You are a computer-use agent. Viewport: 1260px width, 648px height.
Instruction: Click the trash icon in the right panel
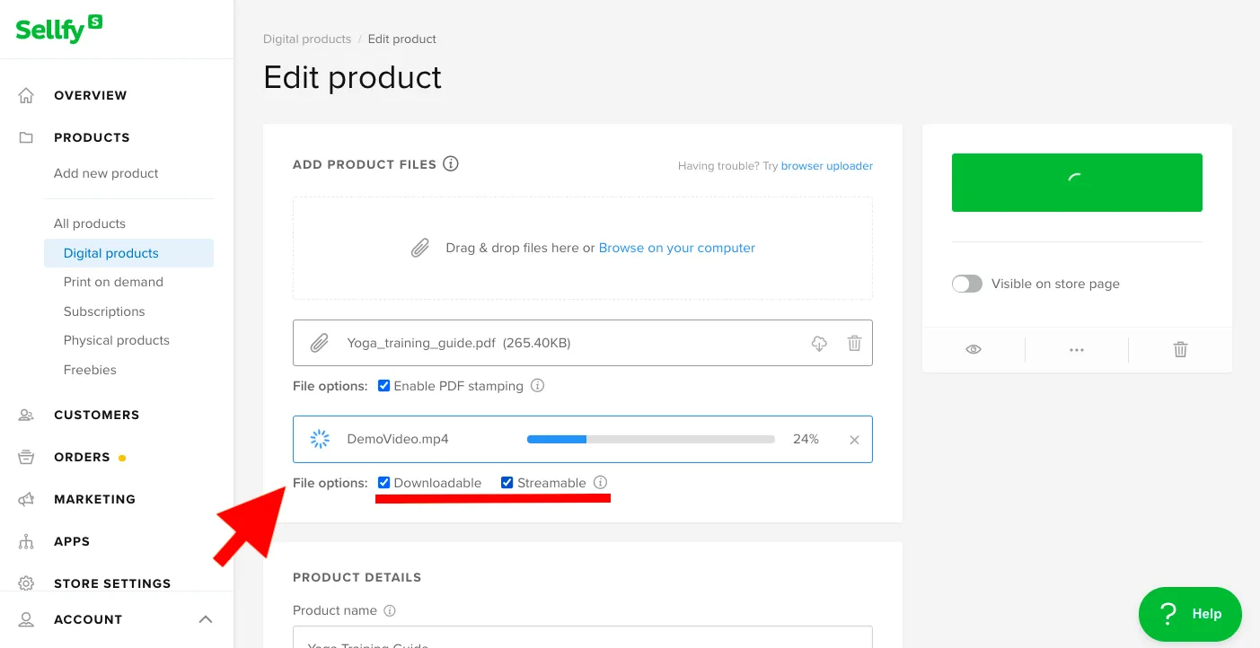[x=1180, y=349]
